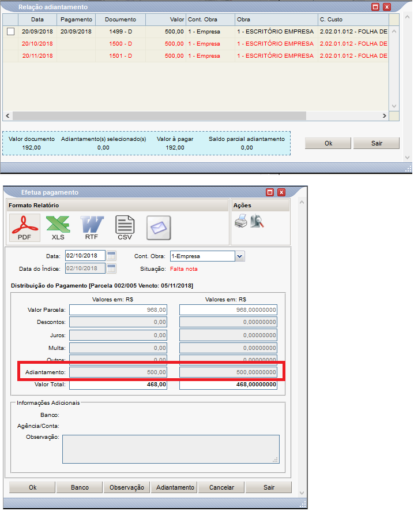Open the Cont. Obra dropdown arrow
The height and width of the screenshot is (511, 414).
tap(240, 256)
